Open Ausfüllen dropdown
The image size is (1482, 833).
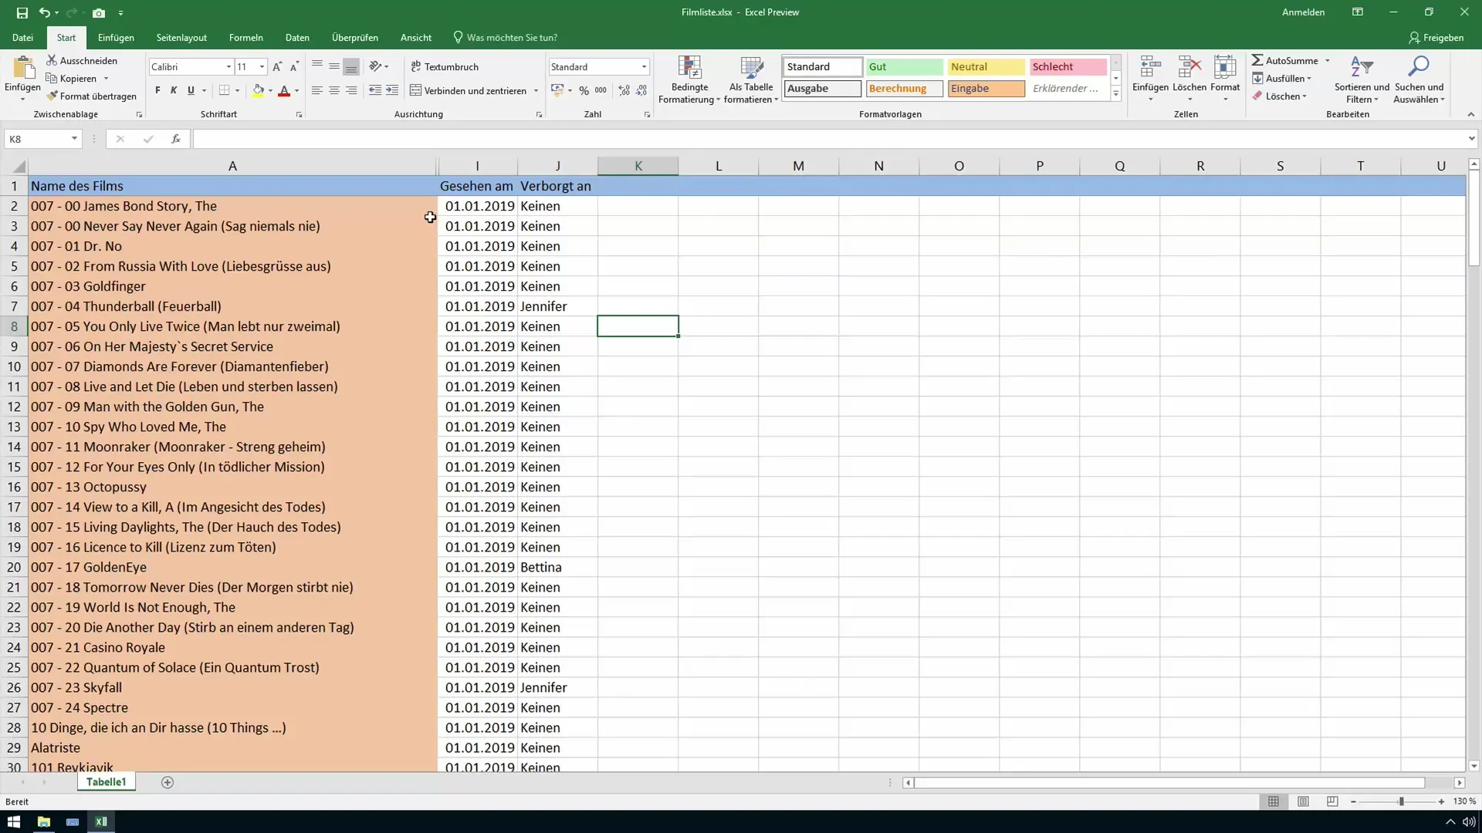point(1282,79)
